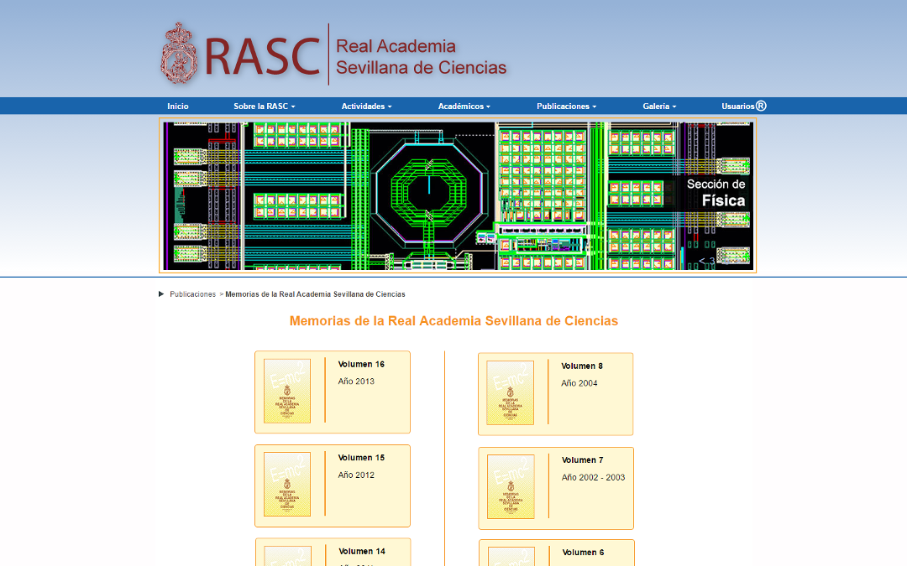
Task: Click the Año 2004 text
Action: pos(579,383)
